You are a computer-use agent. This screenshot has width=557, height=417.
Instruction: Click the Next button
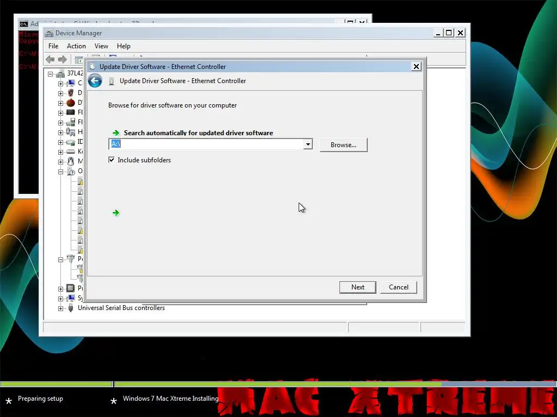tap(358, 287)
